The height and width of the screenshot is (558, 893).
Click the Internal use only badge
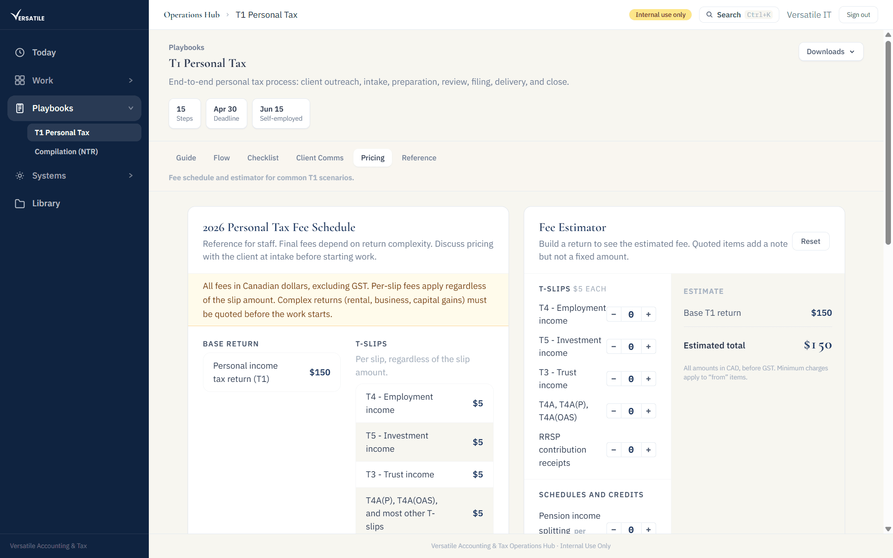click(x=660, y=15)
